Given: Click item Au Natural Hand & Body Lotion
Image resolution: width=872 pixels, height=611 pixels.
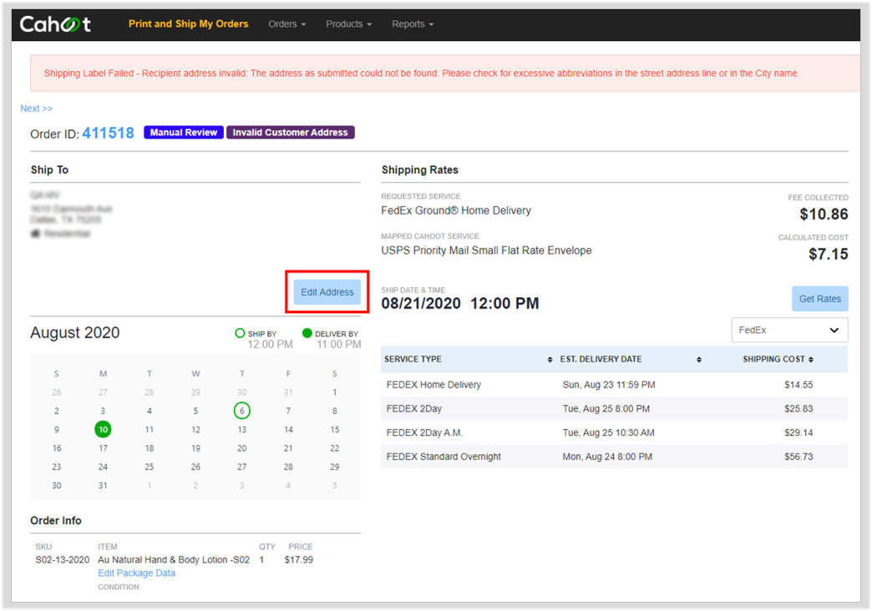Looking at the screenshot, I should point(174,560).
